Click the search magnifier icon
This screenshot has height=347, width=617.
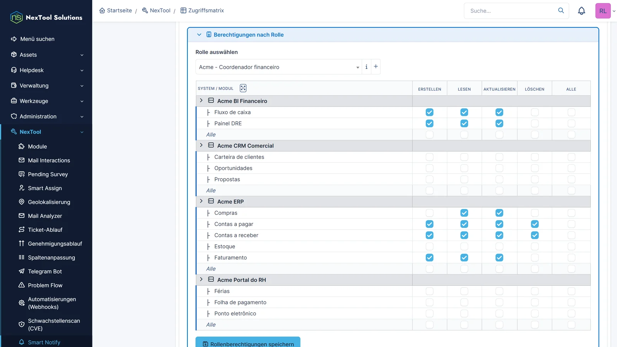[561, 10]
